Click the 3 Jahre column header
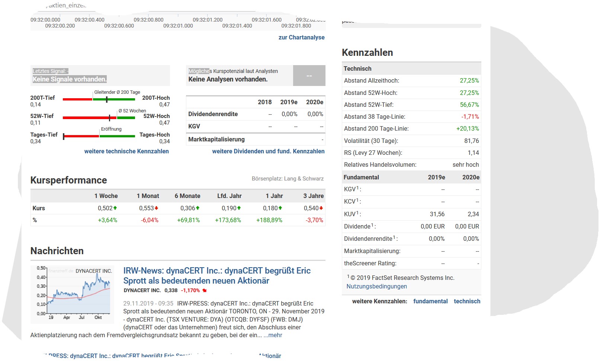The width and height of the screenshot is (600, 361). 314,196
